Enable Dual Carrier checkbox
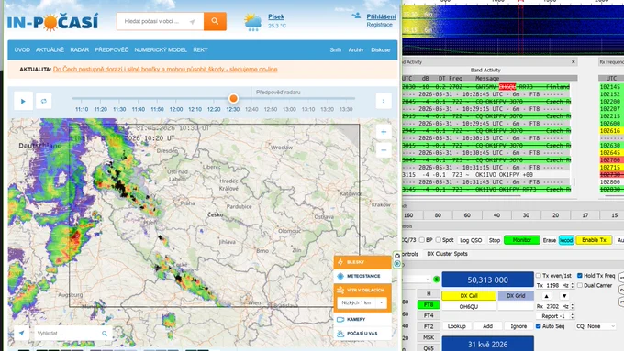The height and width of the screenshot is (351, 624). (580, 285)
